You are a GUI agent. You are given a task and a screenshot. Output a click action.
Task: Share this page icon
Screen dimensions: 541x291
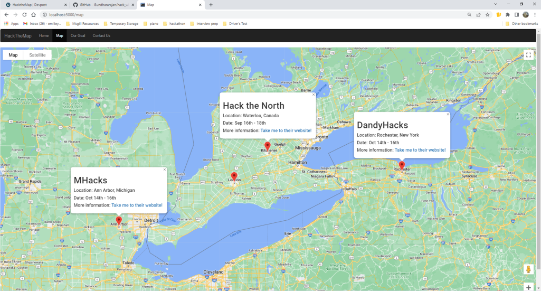pyautogui.click(x=478, y=14)
